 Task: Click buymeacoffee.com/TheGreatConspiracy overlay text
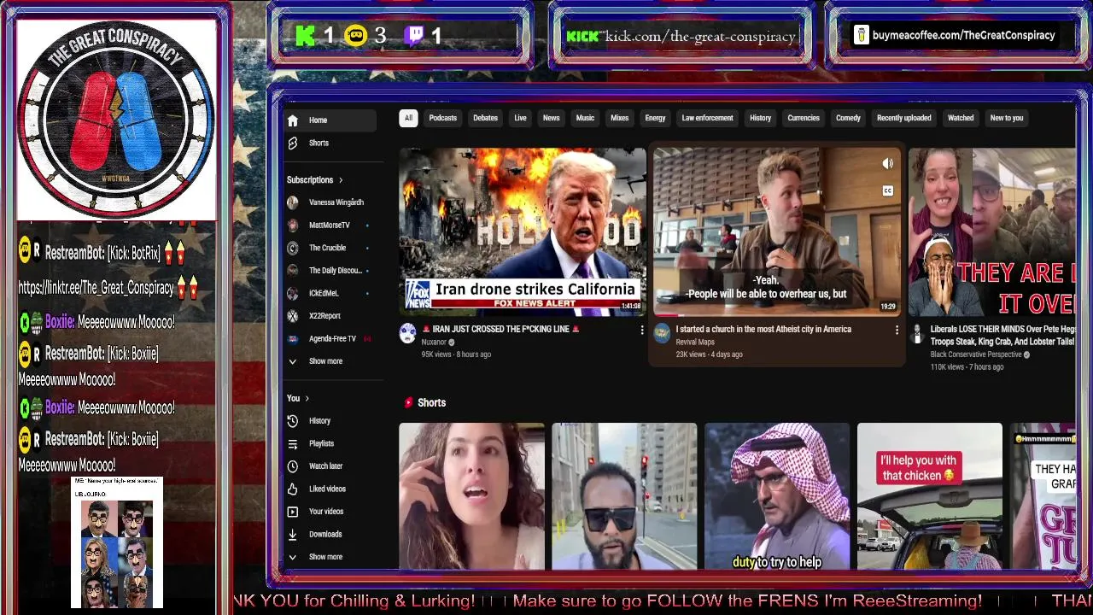click(963, 35)
